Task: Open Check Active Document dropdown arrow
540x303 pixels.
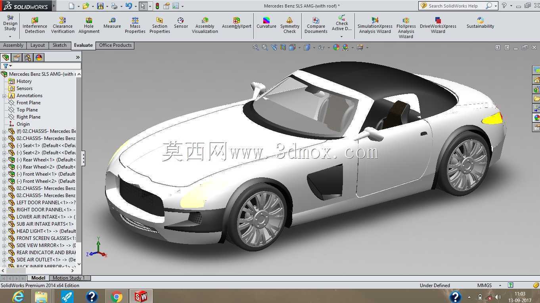Action: [x=341, y=36]
